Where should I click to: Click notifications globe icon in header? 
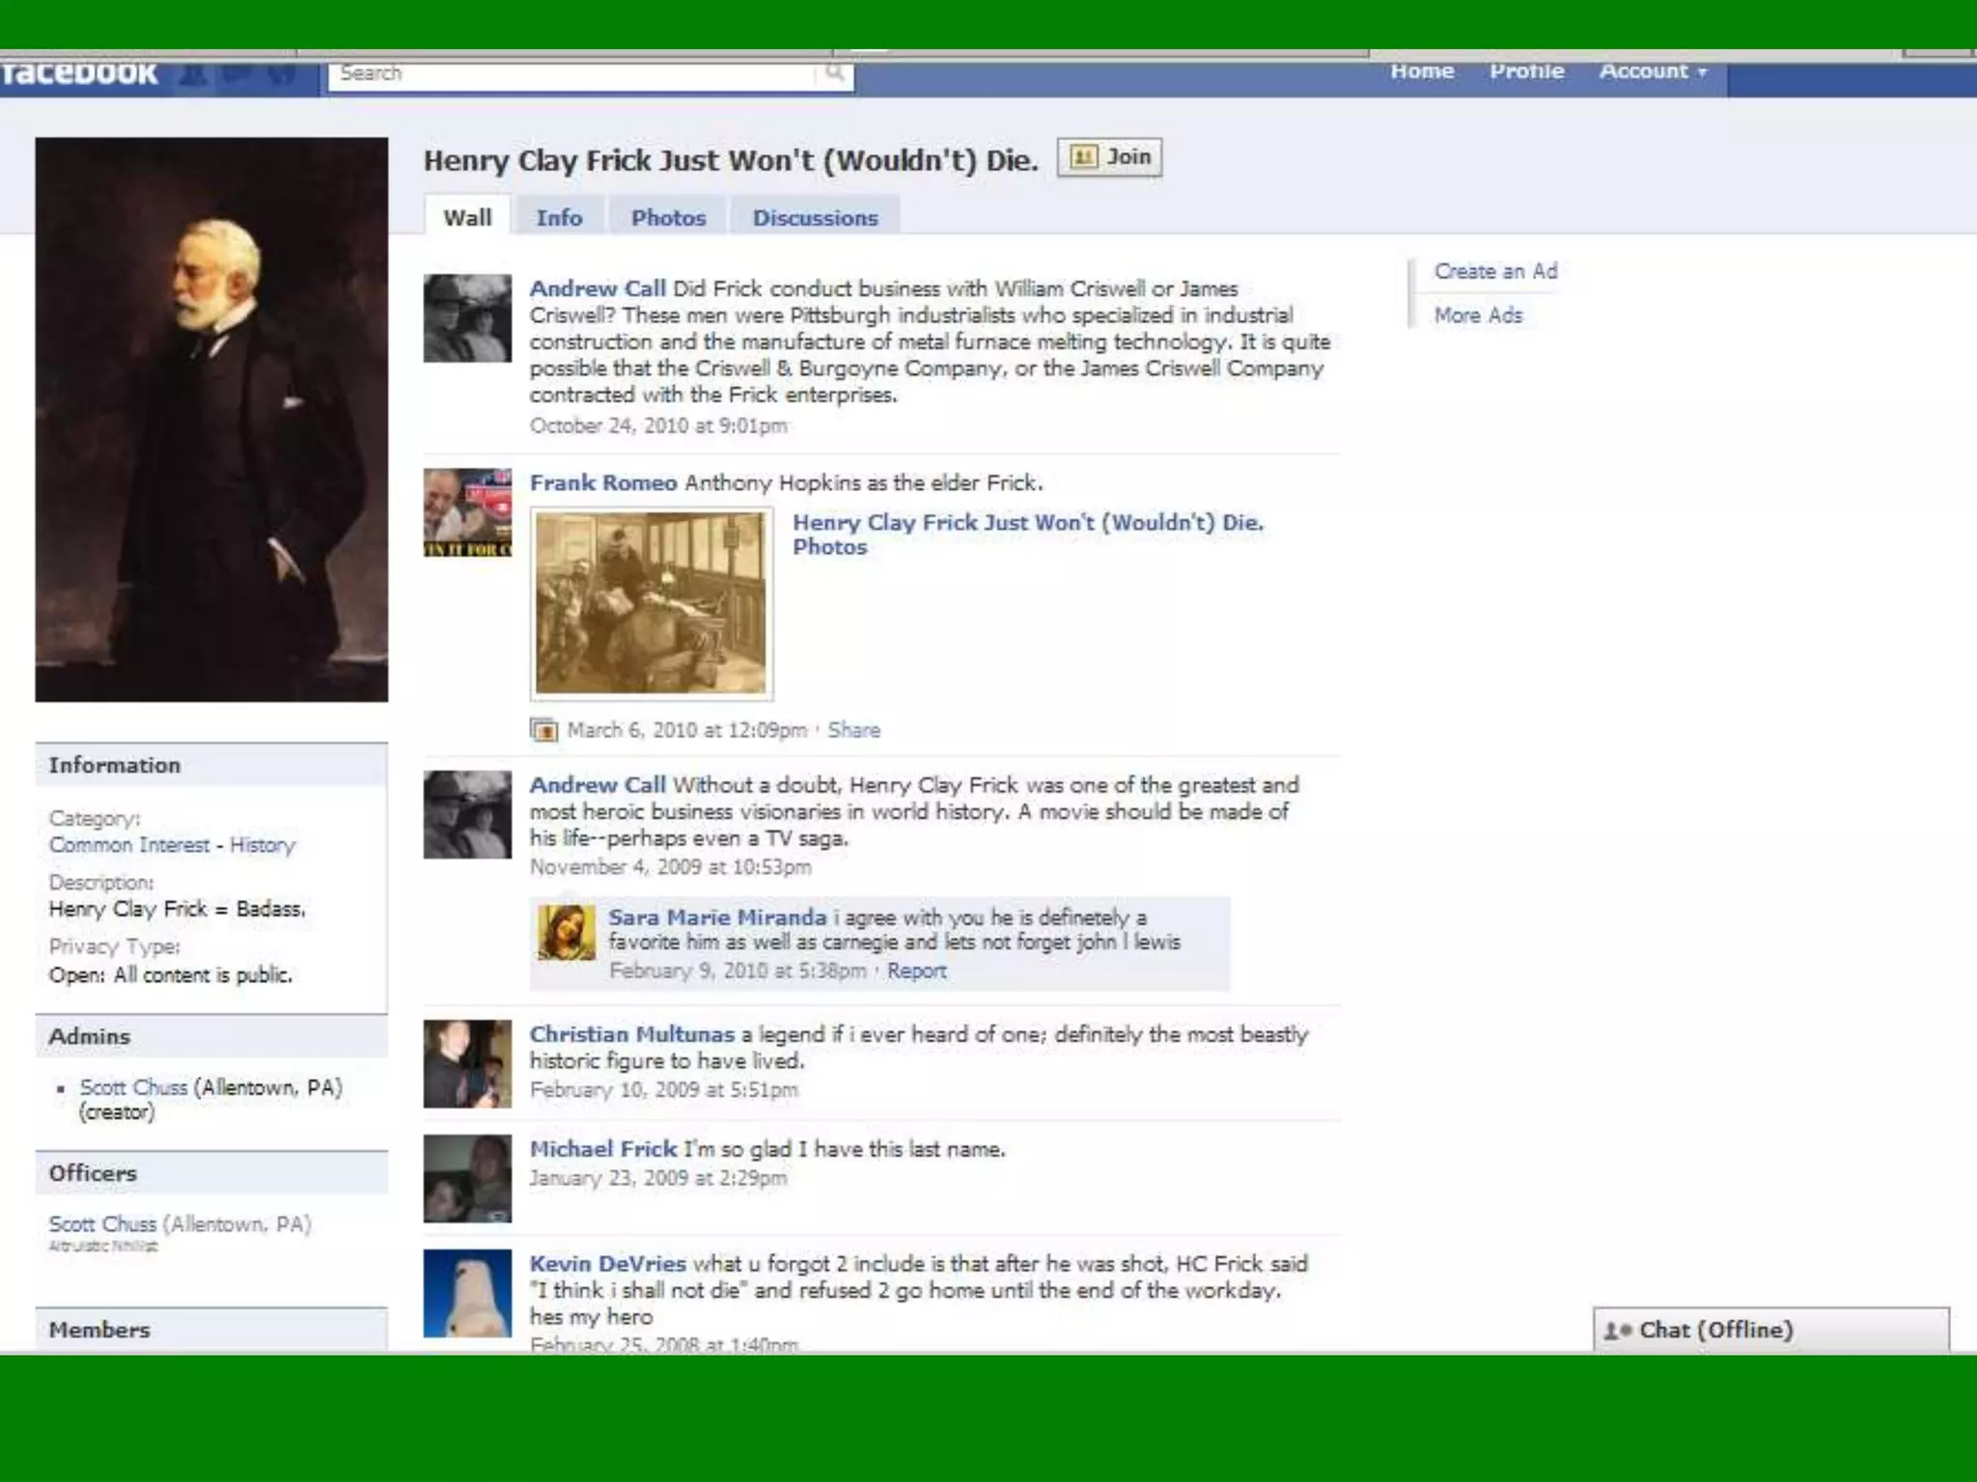pyautogui.click(x=282, y=73)
